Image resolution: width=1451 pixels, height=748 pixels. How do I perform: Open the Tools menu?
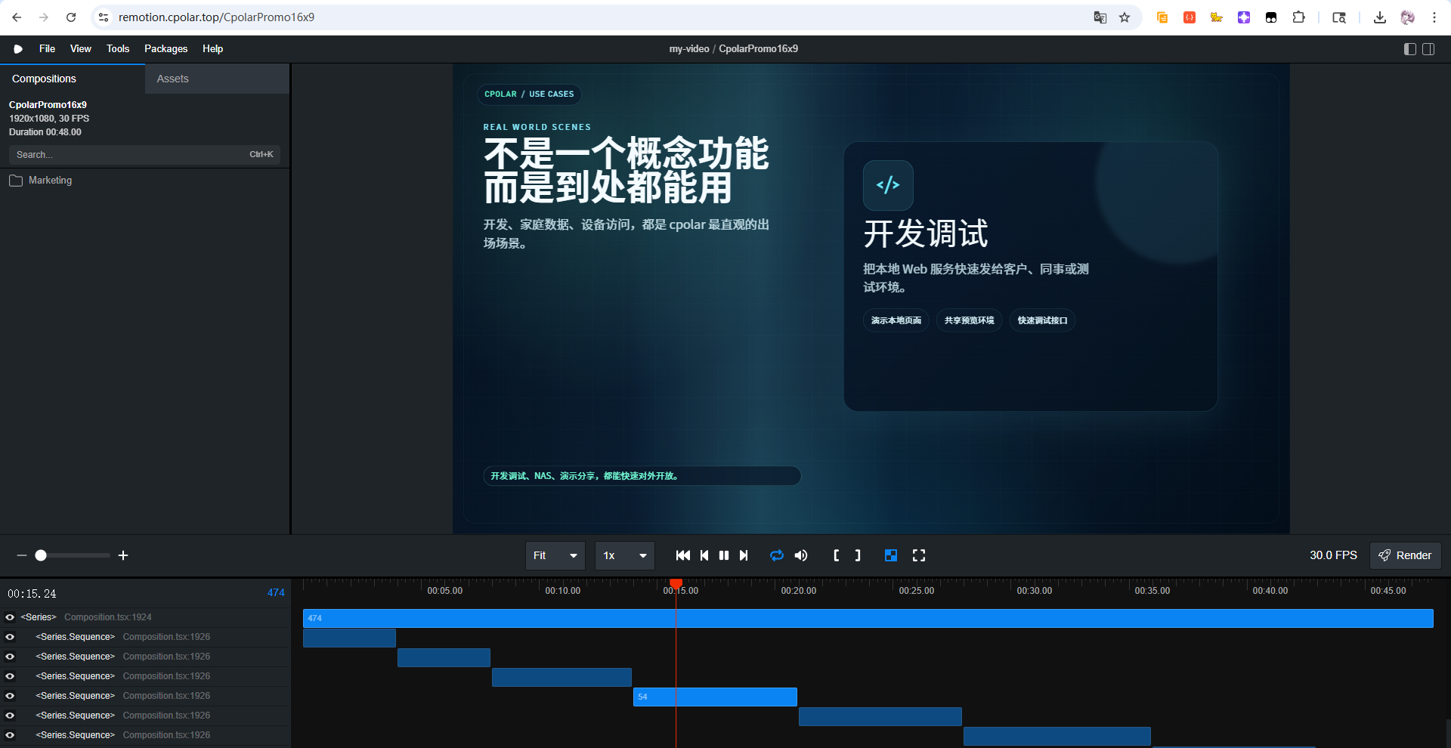118,49
